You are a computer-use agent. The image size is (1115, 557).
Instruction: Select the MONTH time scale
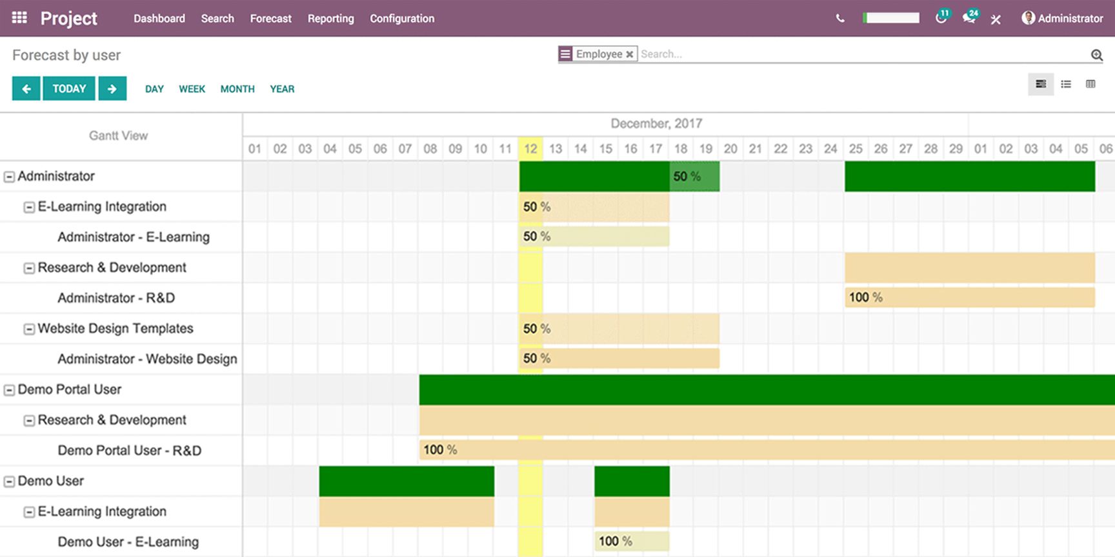pos(237,89)
